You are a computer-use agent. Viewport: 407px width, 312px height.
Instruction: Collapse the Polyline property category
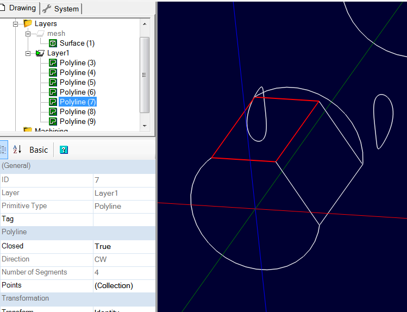point(14,232)
